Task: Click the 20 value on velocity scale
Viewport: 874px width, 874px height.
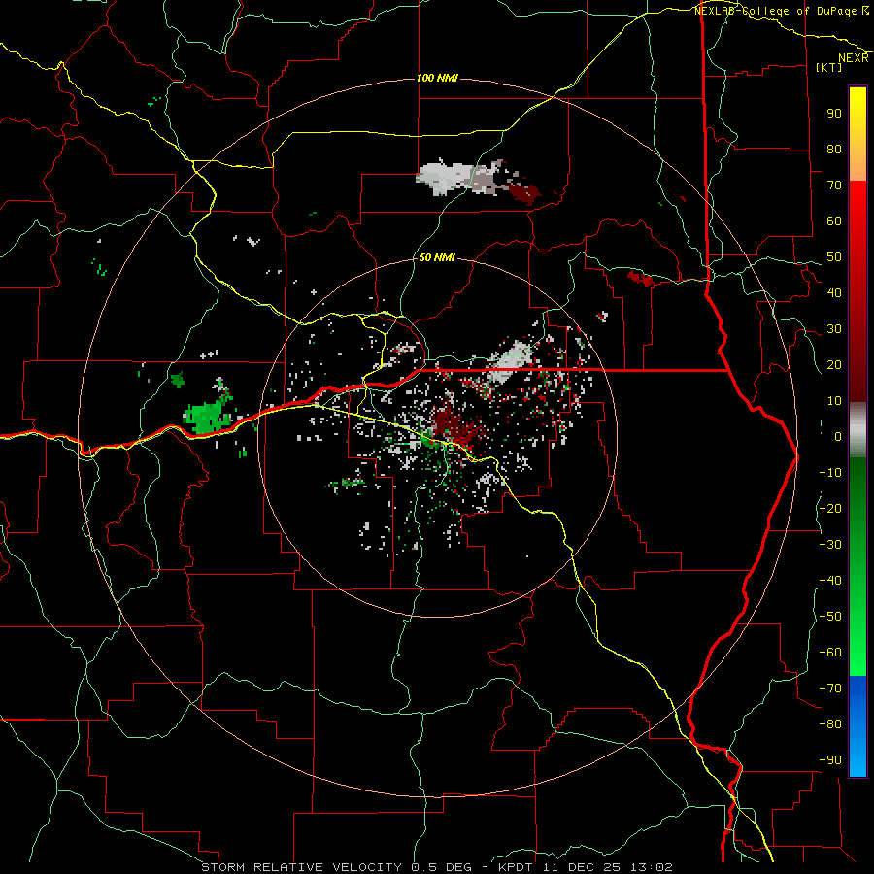Action: click(834, 365)
